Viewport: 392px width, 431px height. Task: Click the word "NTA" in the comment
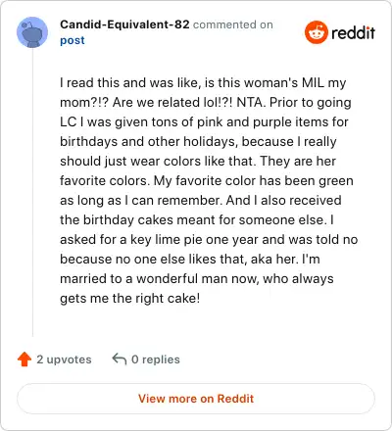pos(250,102)
